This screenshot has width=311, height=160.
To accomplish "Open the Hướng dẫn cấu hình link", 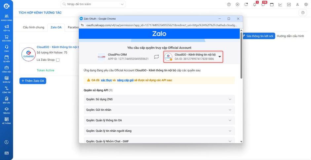I will pos(291,36).
